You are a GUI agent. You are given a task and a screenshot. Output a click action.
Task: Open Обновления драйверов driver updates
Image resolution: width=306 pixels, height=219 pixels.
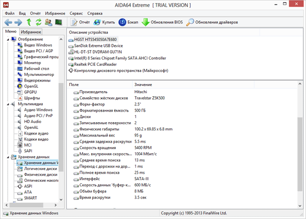tap(212, 22)
